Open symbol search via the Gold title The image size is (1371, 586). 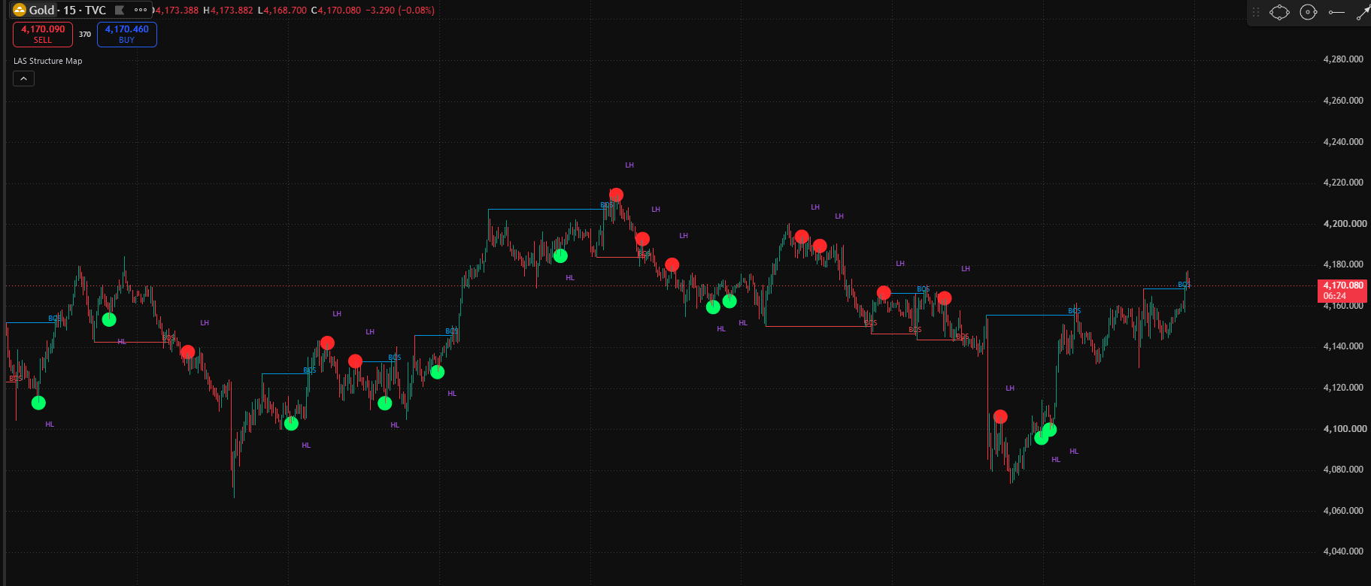pyautogui.click(x=42, y=11)
